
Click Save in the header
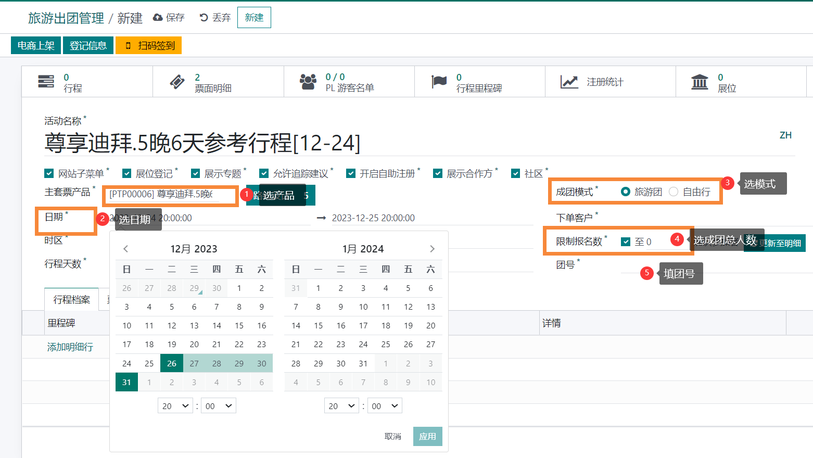[169, 18]
